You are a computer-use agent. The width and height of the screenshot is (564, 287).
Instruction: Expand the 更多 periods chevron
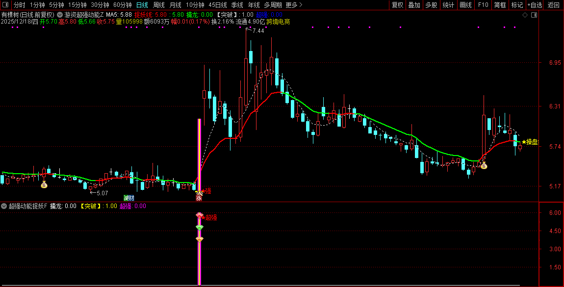click(x=301, y=5)
